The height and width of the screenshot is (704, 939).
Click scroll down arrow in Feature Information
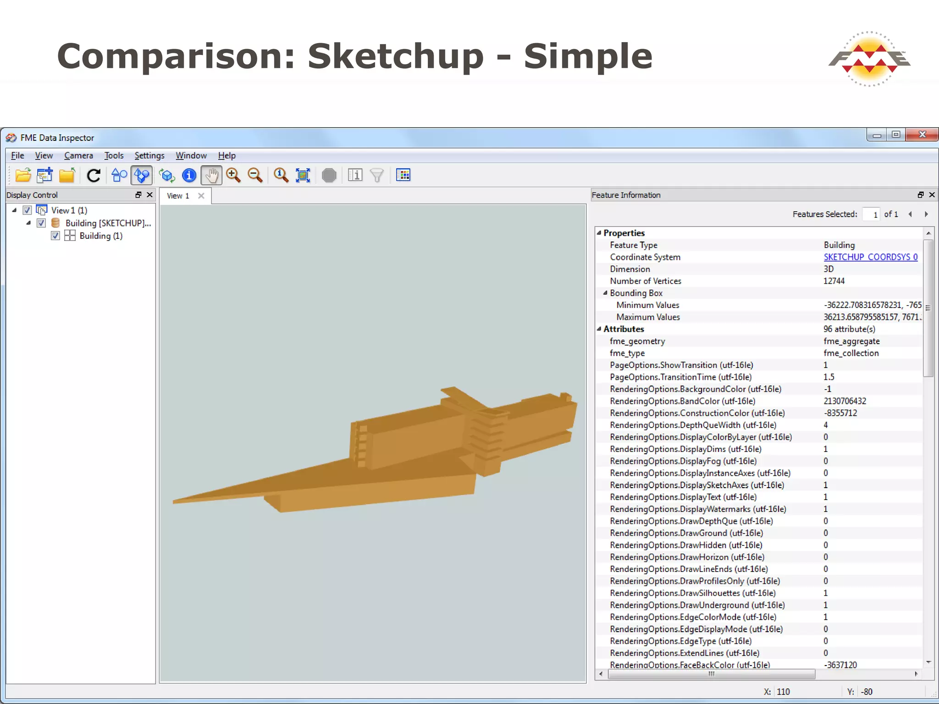click(928, 662)
